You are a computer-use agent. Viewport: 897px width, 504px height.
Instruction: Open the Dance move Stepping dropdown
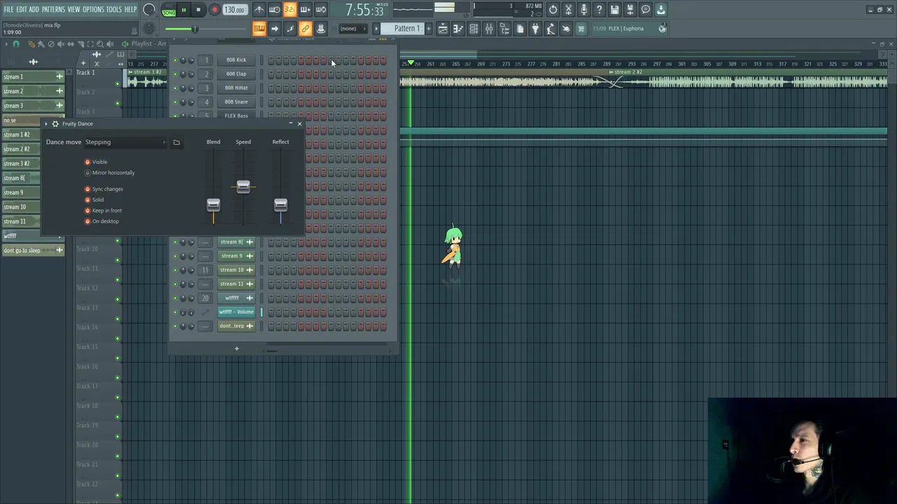pyautogui.click(x=125, y=142)
